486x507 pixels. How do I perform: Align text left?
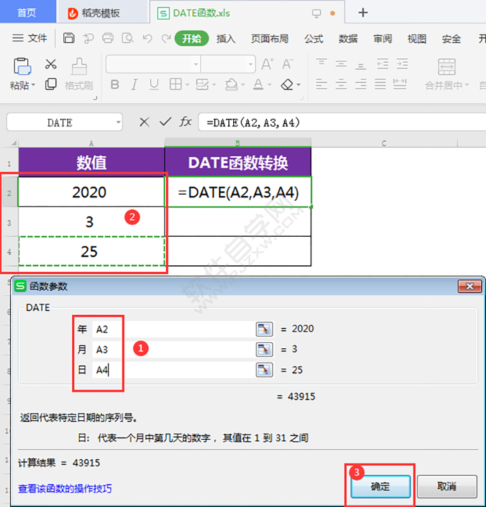coord(322,84)
